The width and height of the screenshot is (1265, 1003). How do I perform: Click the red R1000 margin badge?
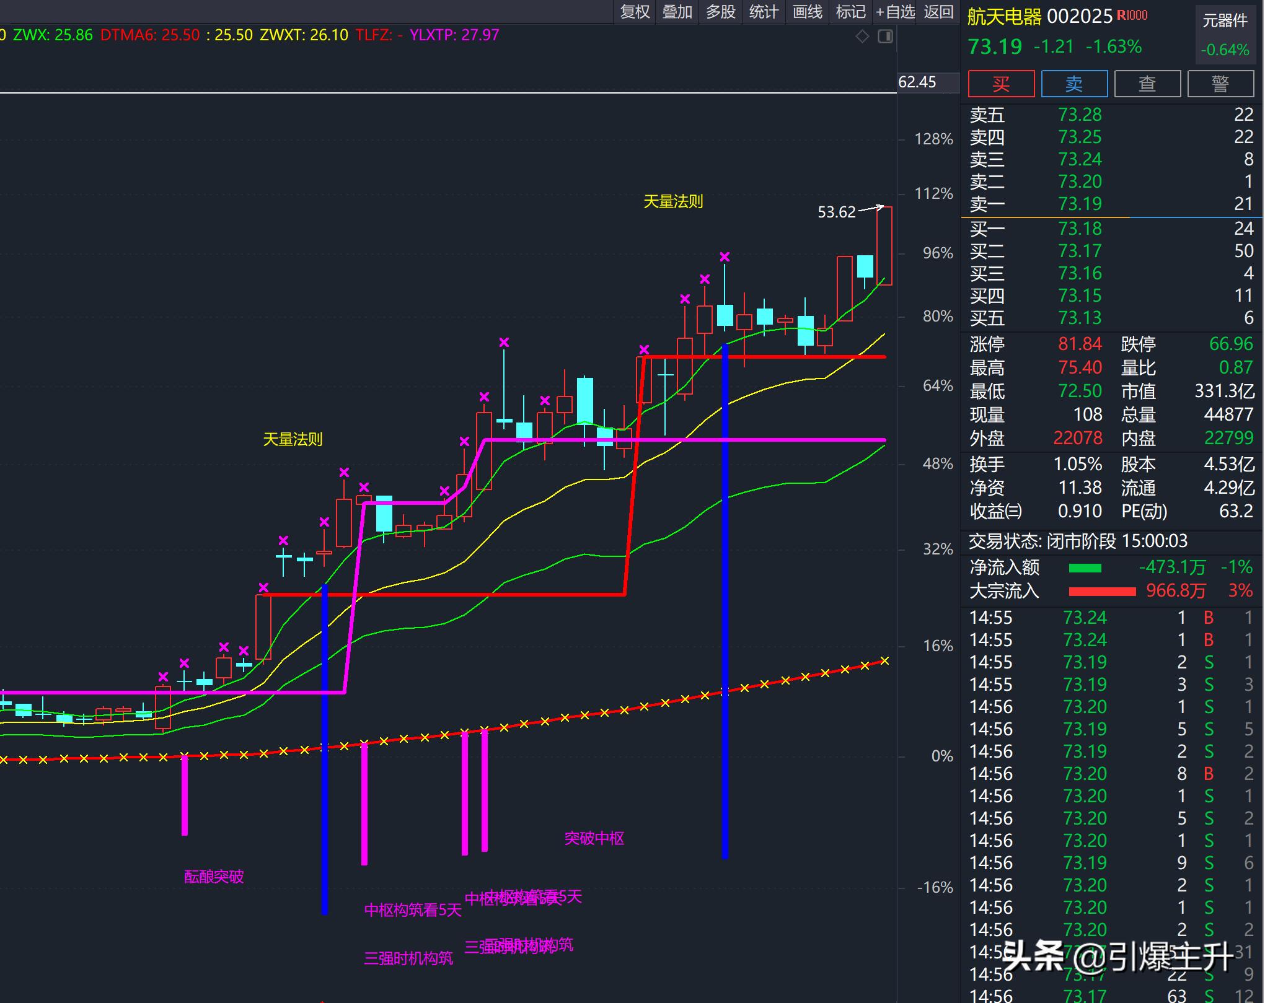click(x=1132, y=15)
